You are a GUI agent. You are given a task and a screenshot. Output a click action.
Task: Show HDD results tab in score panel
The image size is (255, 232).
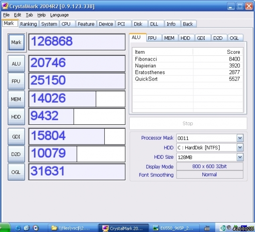click(186, 38)
